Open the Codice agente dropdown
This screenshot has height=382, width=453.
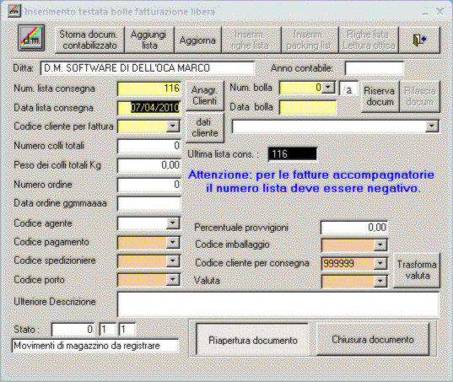tap(172, 223)
